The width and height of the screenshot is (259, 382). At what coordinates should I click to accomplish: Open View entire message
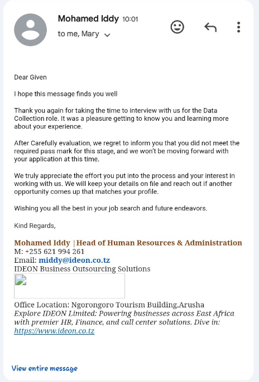click(45, 368)
